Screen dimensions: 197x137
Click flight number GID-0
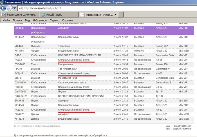click(x=18, y=55)
